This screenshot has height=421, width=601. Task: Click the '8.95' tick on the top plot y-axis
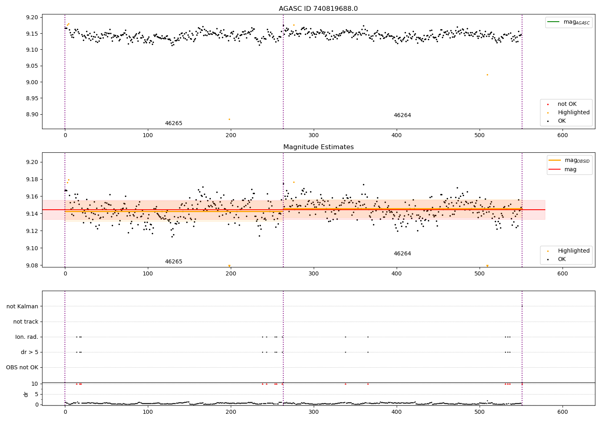32,99
